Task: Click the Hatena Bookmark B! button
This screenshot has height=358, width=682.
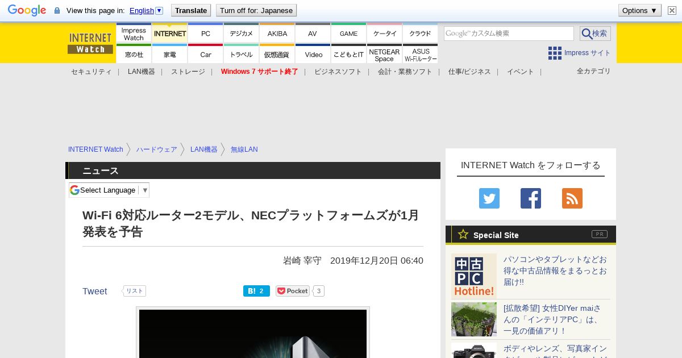Action: point(256,291)
